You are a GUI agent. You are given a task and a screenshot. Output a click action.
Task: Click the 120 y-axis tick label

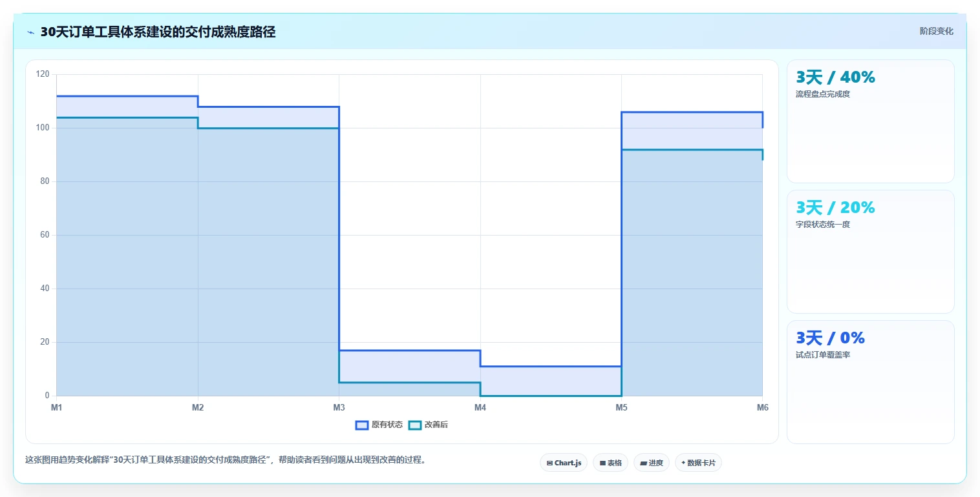tap(43, 74)
